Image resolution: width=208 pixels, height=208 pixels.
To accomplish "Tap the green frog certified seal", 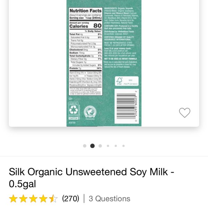I will pos(90,112).
